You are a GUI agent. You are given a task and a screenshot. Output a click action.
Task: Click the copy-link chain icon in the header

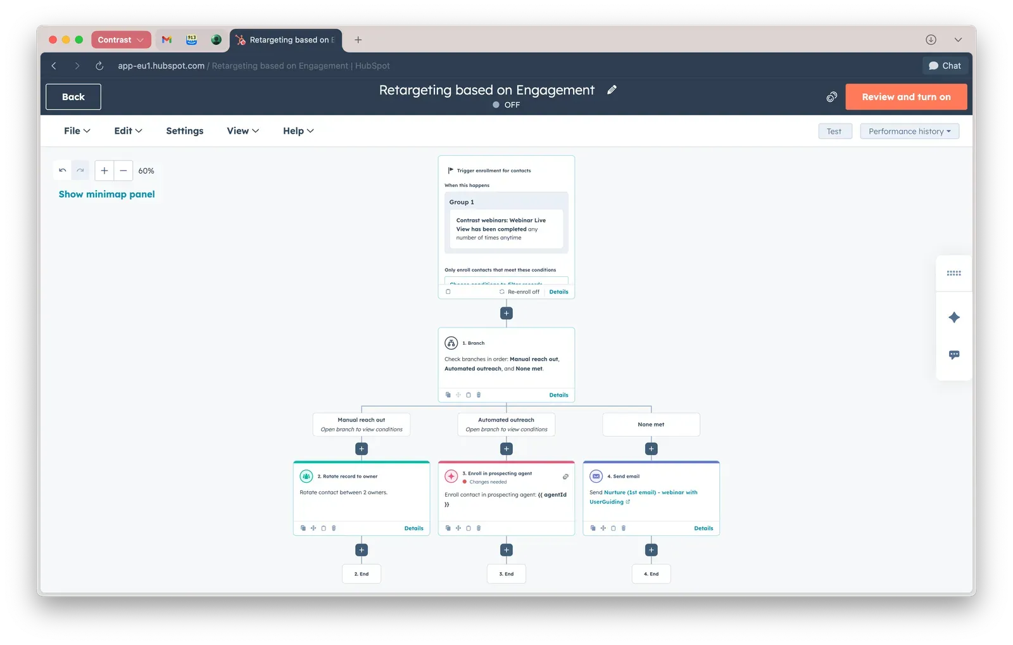pos(831,96)
